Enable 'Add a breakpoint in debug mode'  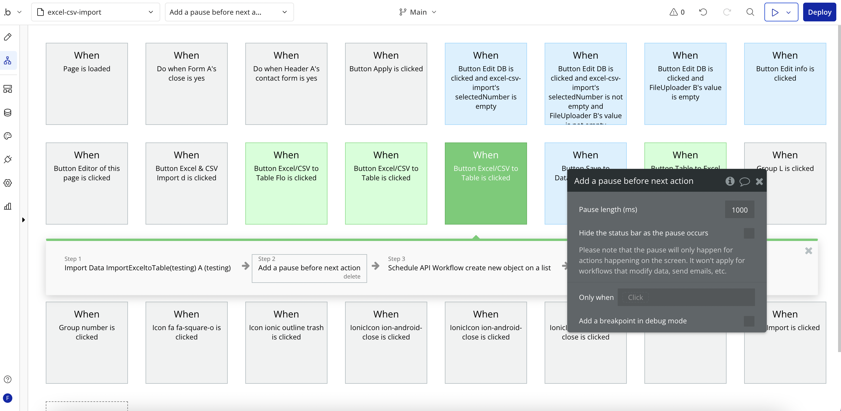(x=749, y=321)
